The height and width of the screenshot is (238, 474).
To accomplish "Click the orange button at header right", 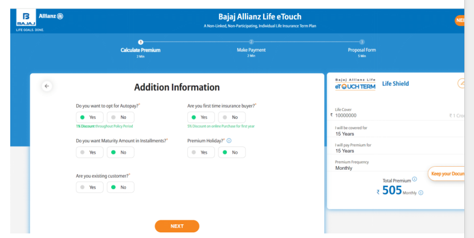I will (460, 20).
